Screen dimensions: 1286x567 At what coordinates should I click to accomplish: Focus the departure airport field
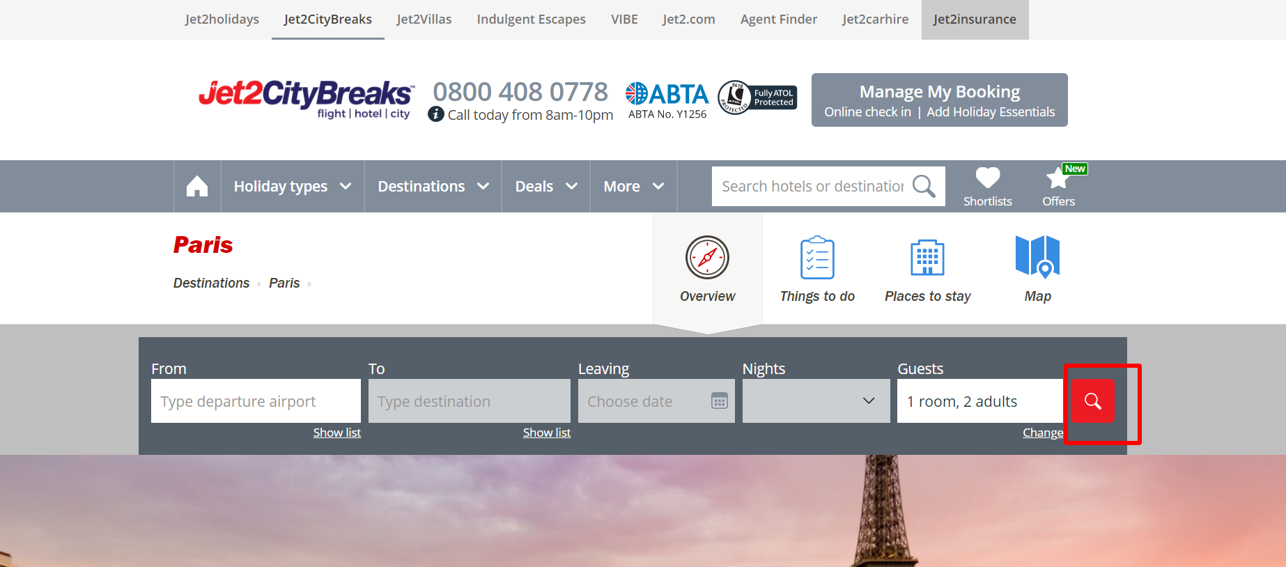click(x=256, y=401)
